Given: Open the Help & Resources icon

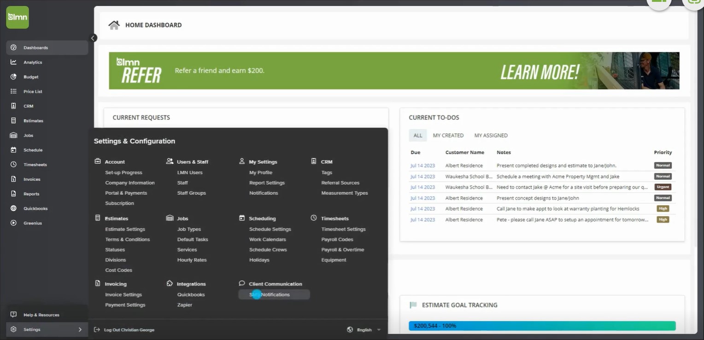Looking at the screenshot, I should 14,315.
